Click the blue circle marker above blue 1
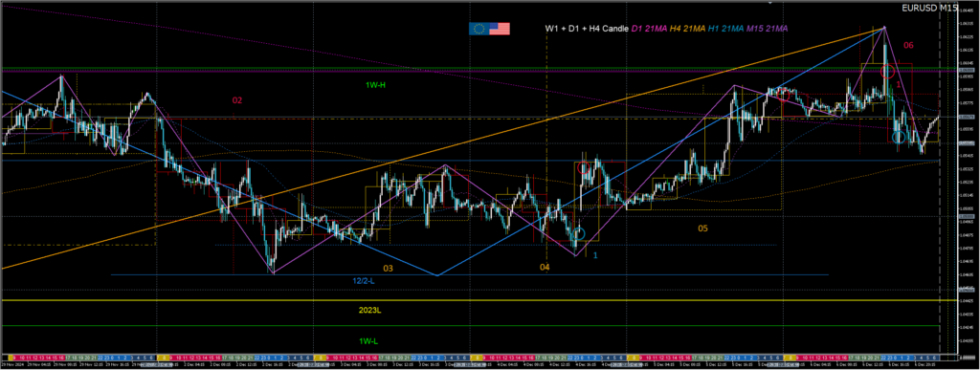 579,234
